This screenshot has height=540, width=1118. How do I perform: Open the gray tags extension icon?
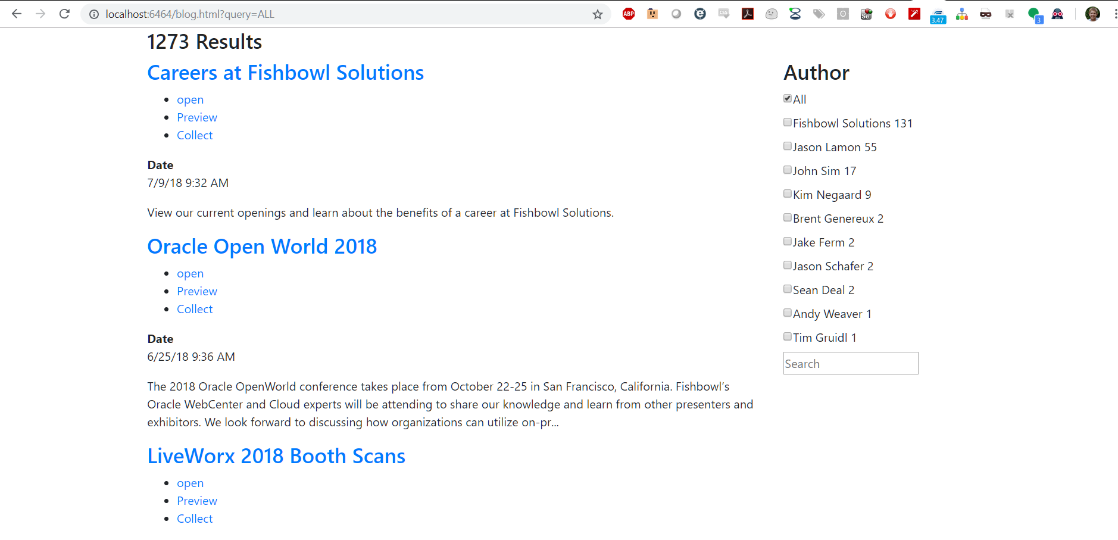click(x=819, y=14)
